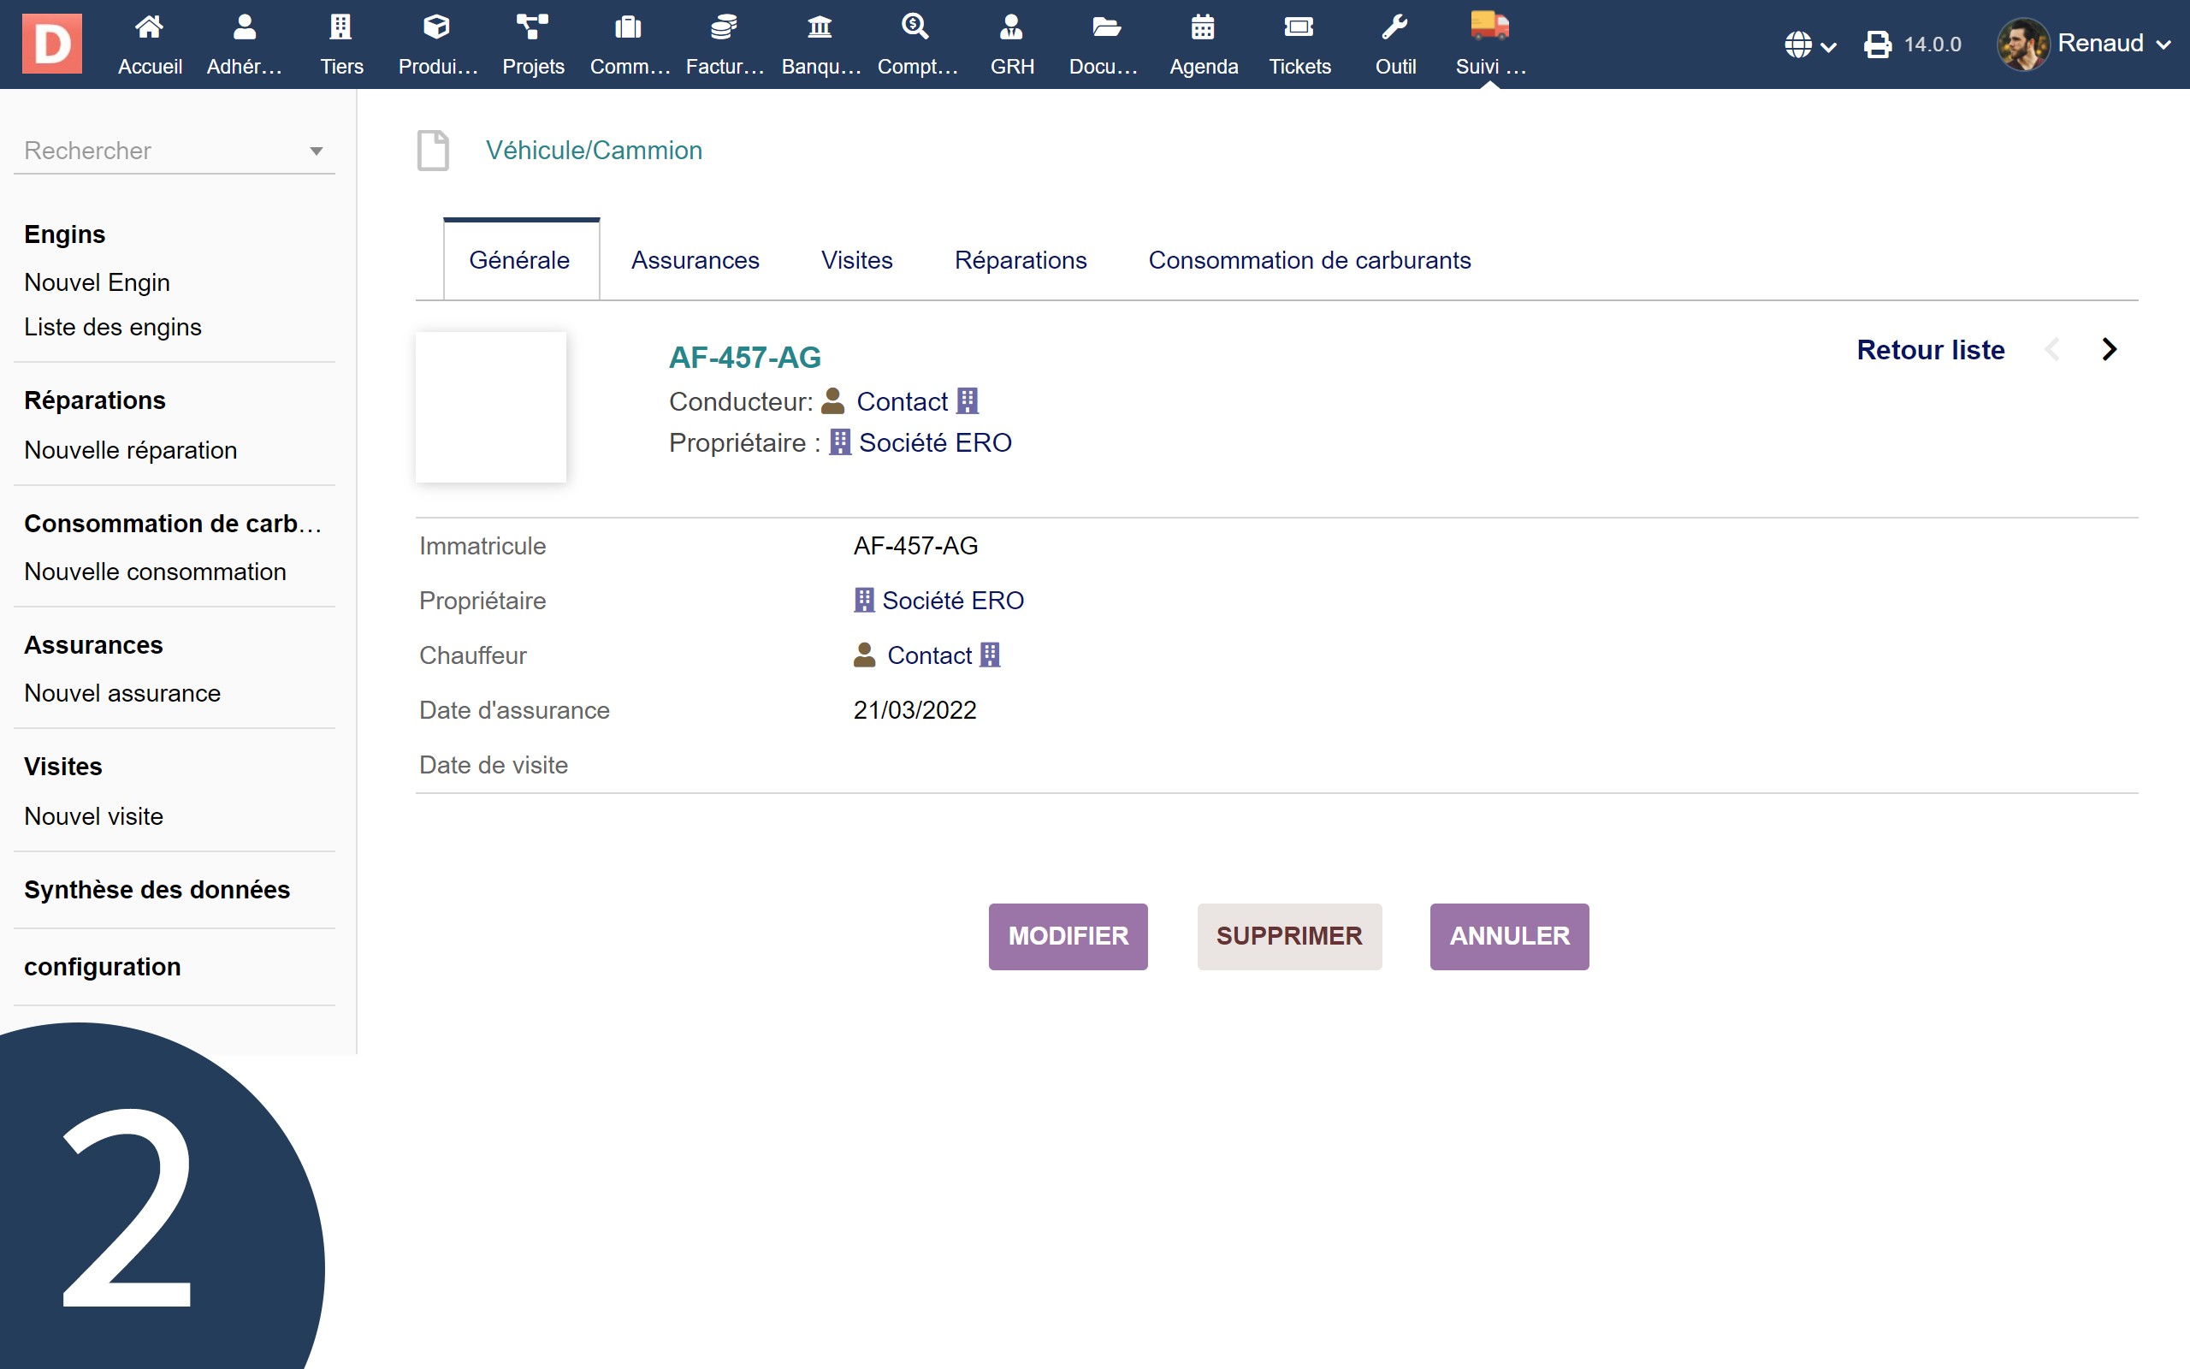Open the Tiers third-parties menu
The image size is (2190, 1369).
point(341,44)
